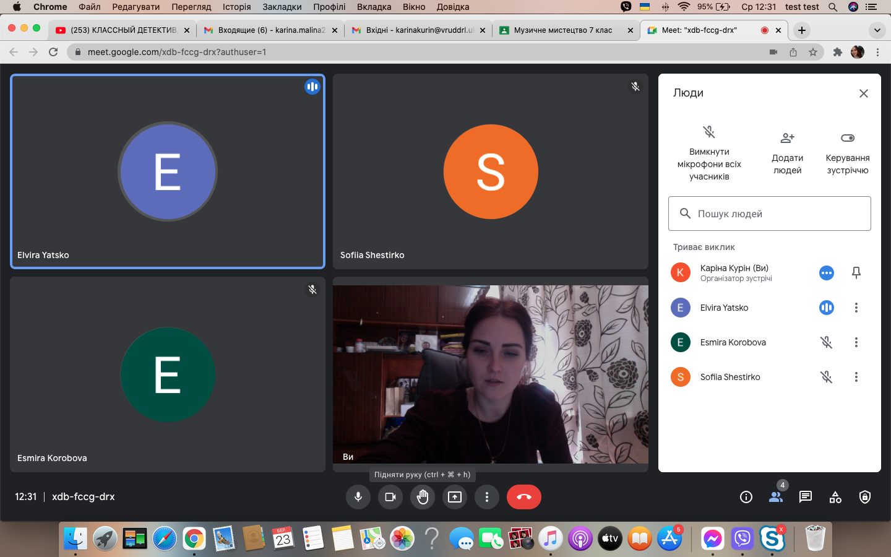This screenshot has height=557, width=891.
Task: Click muted mic icon beside Sofiia Shestirko
Action: click(x=827, y=377)
